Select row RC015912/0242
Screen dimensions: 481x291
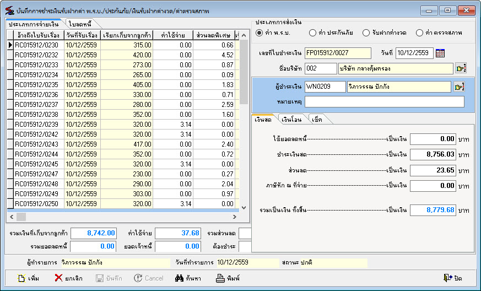point(124,134)
